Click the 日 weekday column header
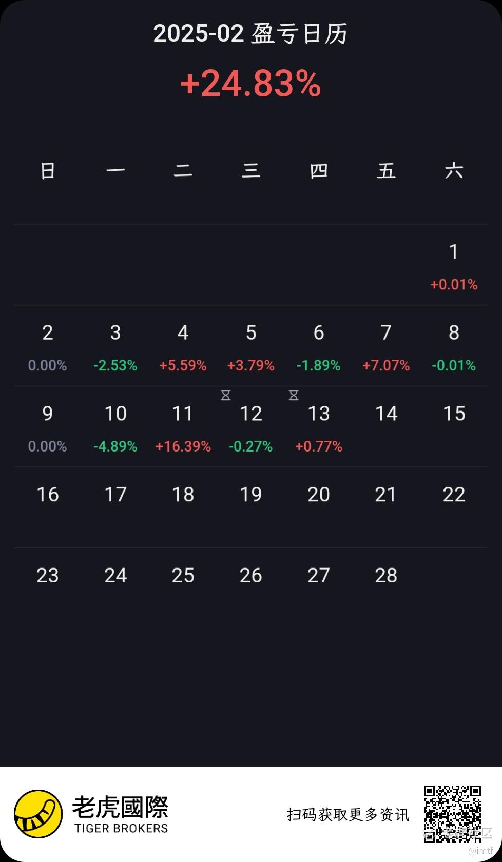This screenshot has height=862, width=502. pyautogui.click(x=48, y=170)
